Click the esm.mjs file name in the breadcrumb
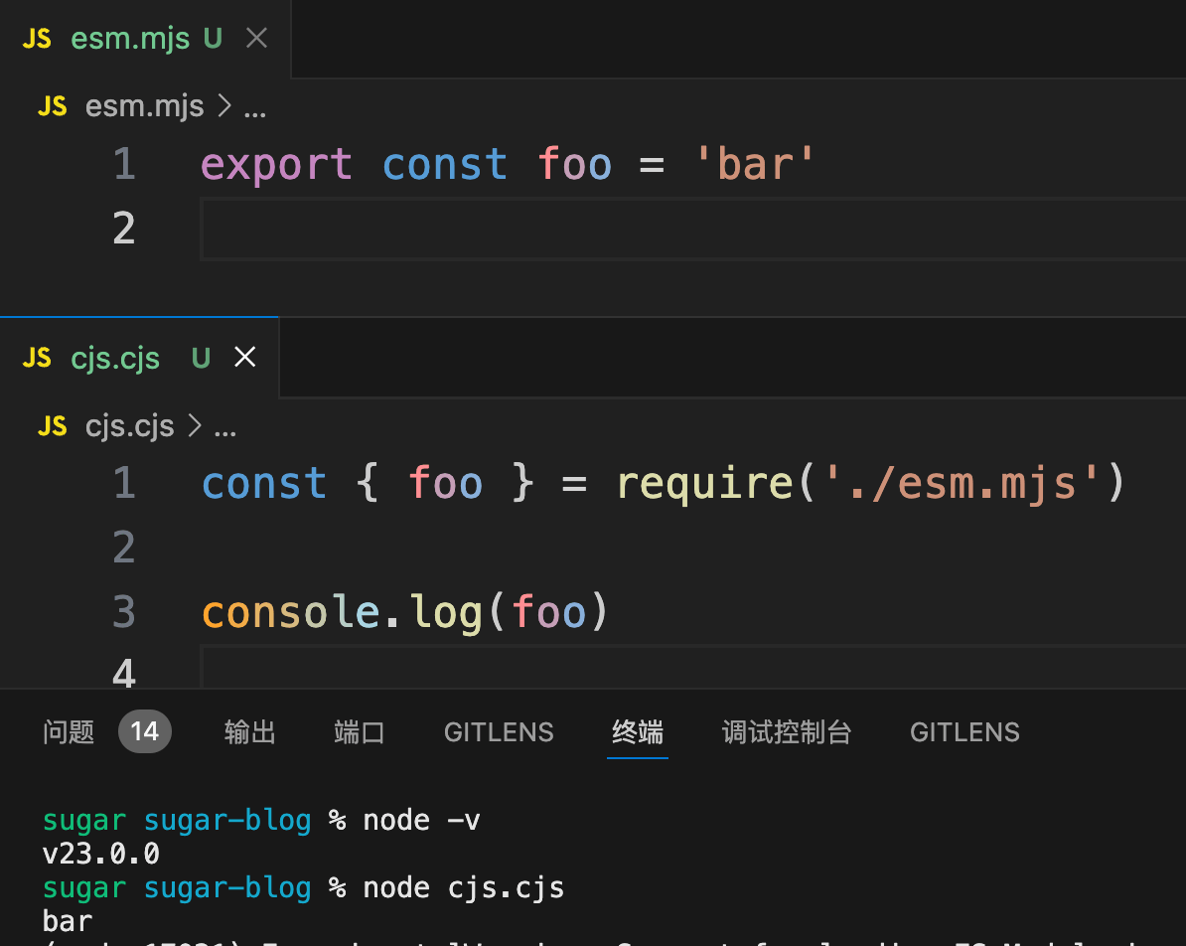 coord(144,106)
